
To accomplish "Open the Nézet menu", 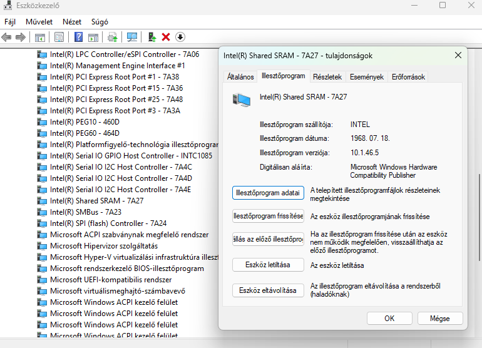I will (72, 22).
